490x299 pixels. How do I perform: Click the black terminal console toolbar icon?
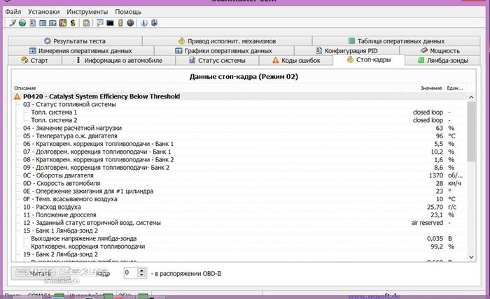pos(110,23)
